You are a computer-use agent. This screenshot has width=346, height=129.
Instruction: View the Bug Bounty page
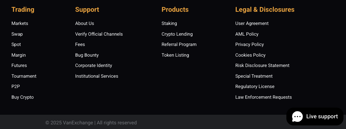pyautogui.click(x=87, y=55)
